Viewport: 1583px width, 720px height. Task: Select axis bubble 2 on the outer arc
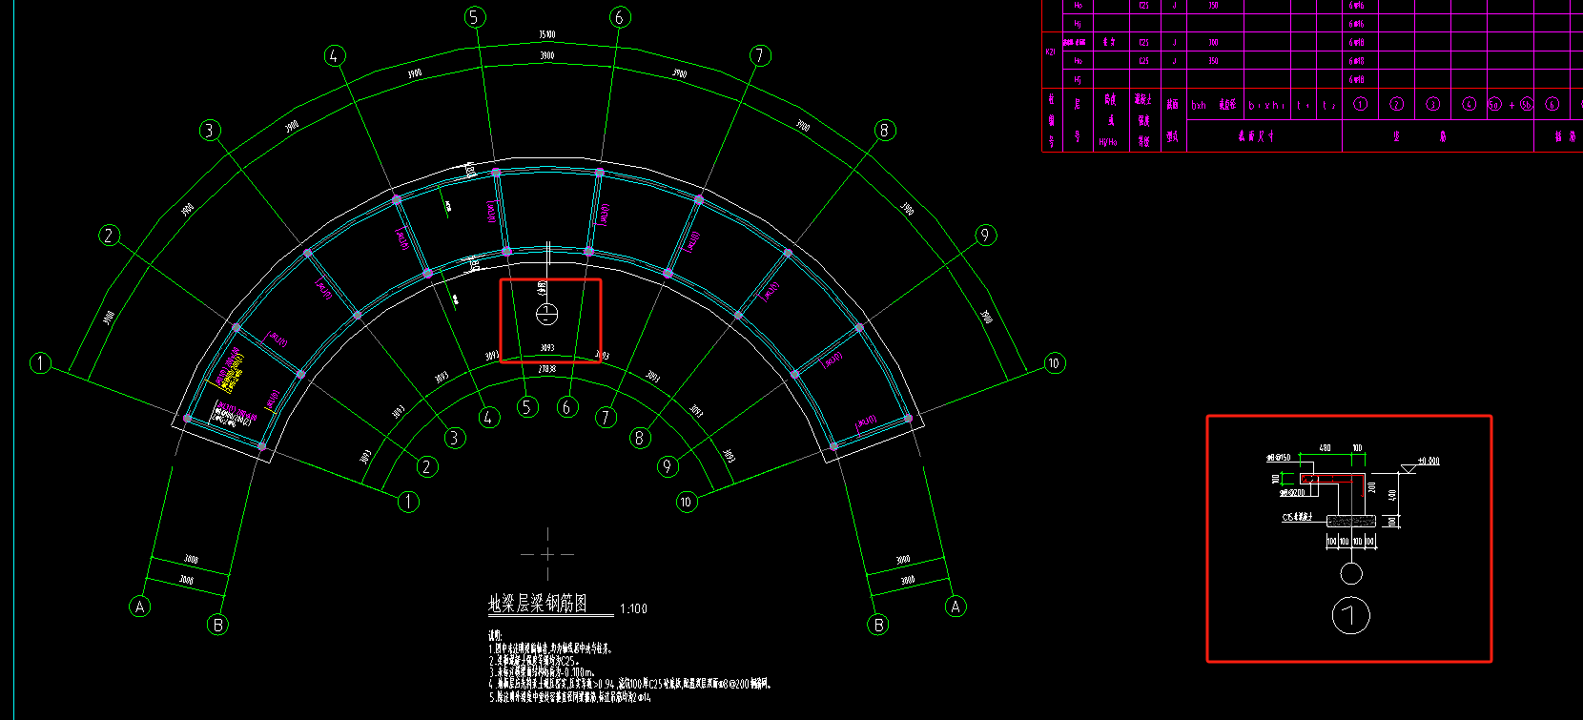click(110, 235)
